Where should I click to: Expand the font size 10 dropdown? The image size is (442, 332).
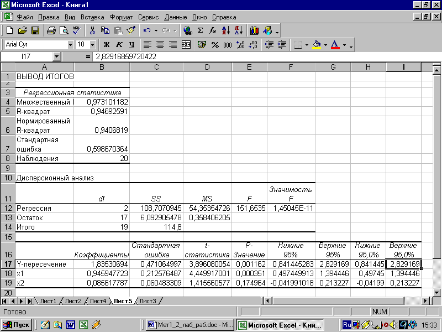pos(92,45)
